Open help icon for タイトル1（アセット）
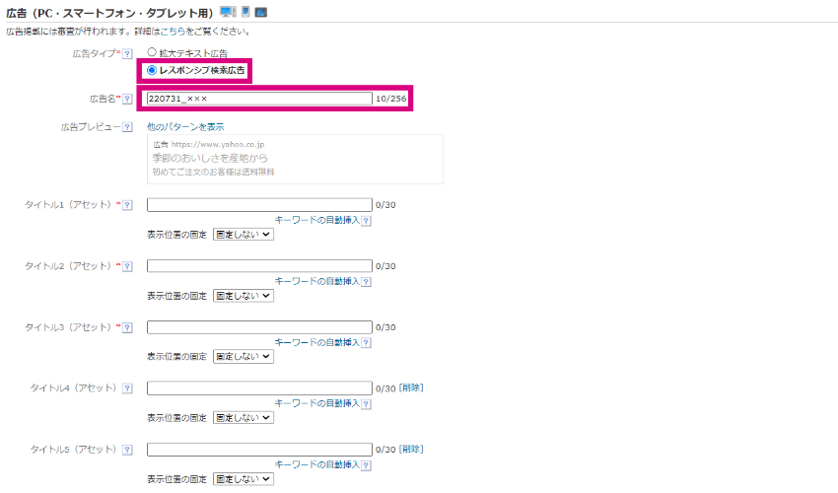This screenshot has width=838, height=493. (127, 205)
